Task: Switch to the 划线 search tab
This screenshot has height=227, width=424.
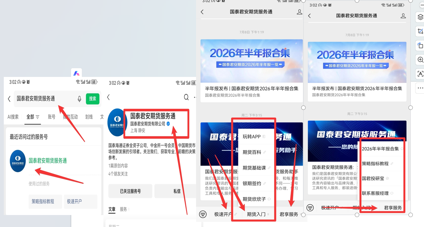Action: point(89,117)
